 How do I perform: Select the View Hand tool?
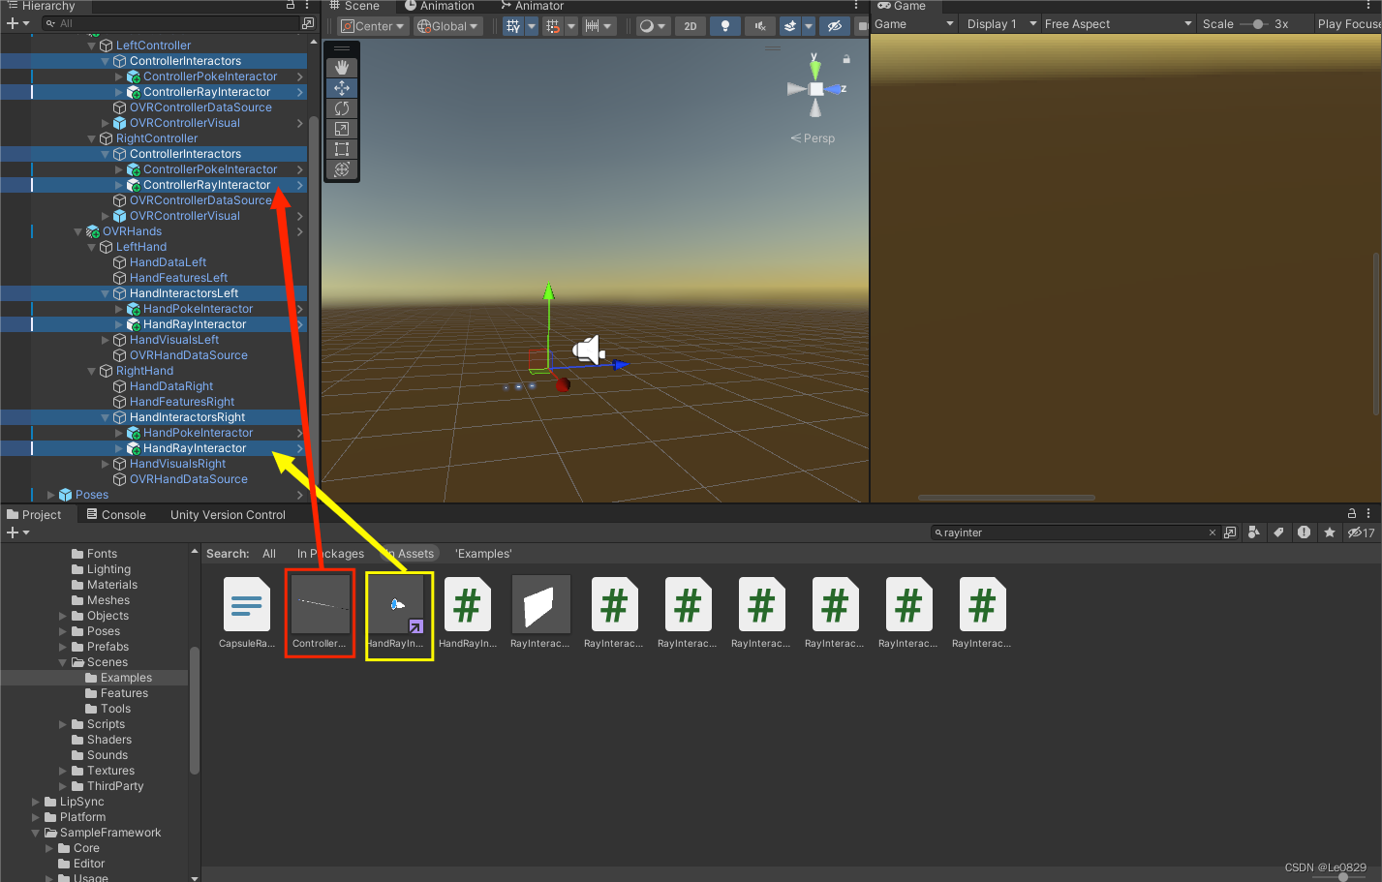tap(342, 67)
